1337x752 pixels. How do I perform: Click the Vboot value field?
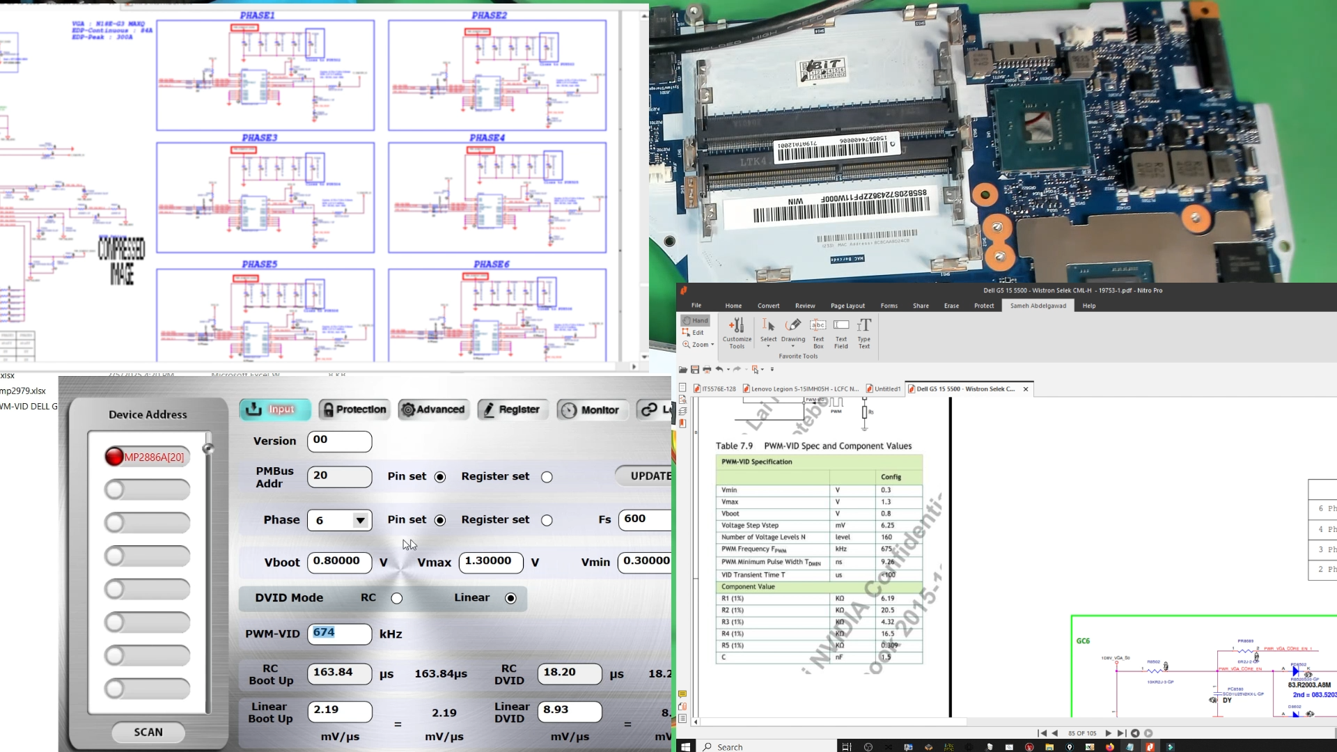[339, 562]
